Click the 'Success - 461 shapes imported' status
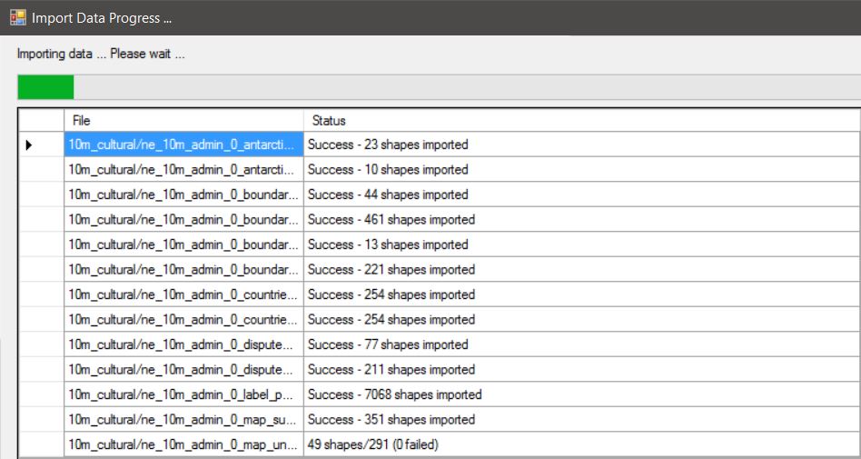Screen dimensions: 861x459 tap(391, 220)
